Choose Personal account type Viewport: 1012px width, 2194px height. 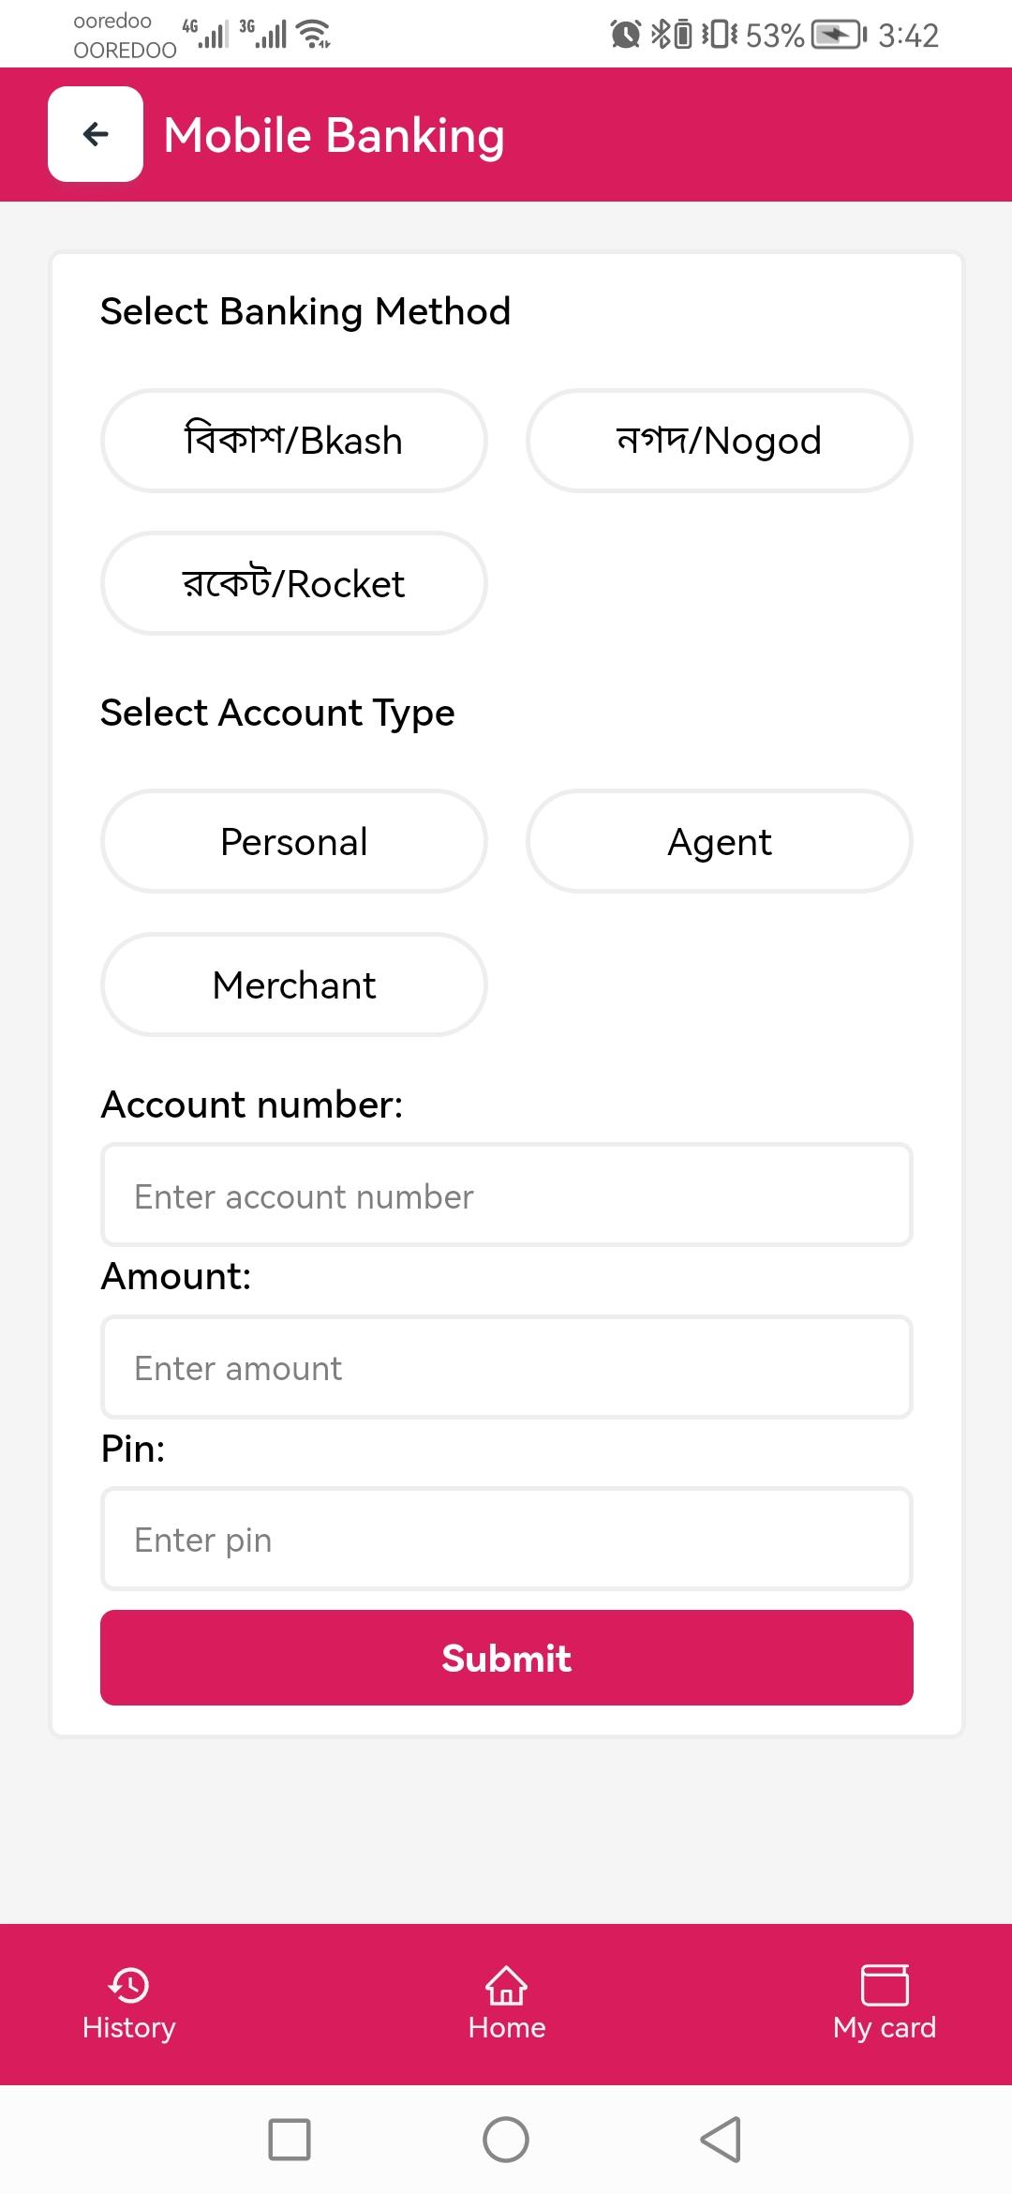[x=294, y=841]
